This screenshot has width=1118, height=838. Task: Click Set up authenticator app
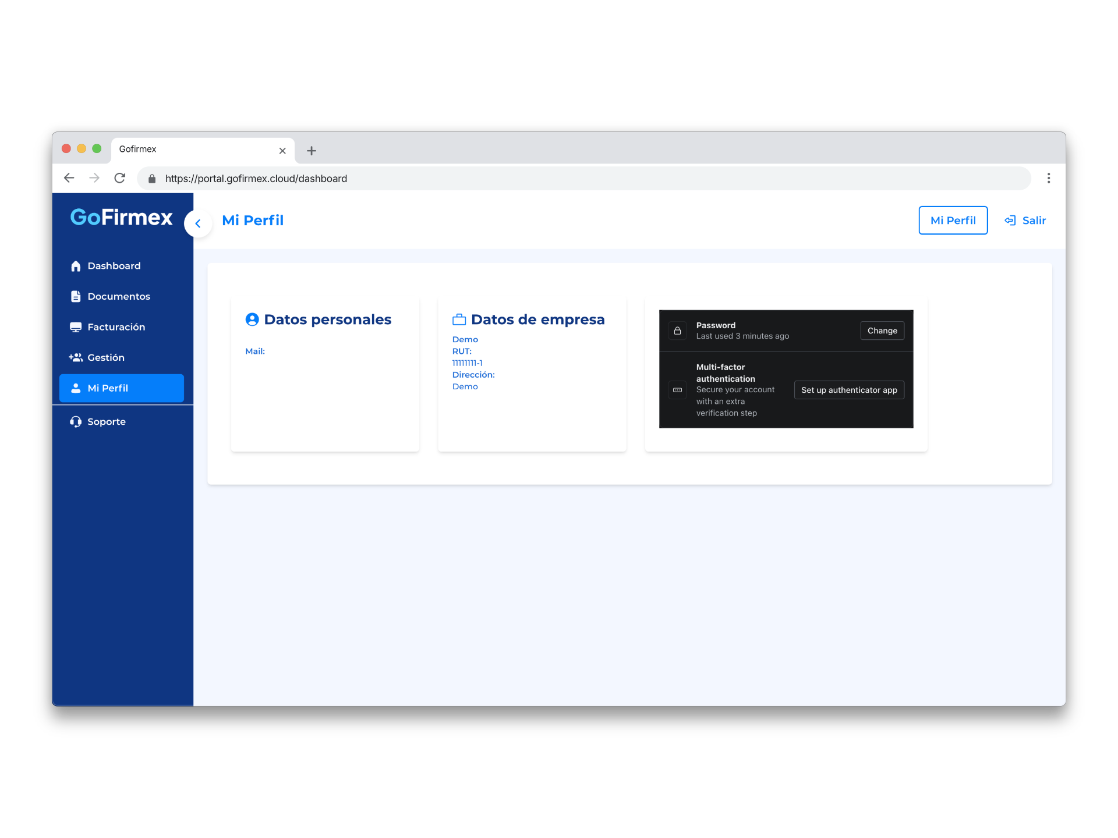click(848, 390)
